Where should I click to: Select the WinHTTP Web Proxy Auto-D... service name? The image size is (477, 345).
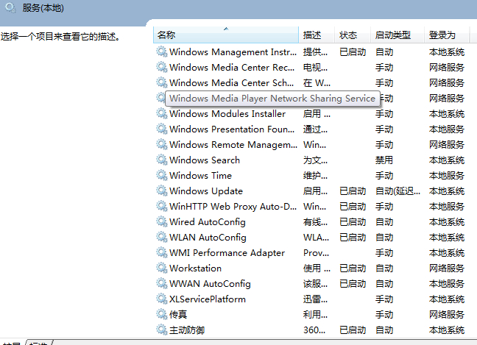(233, 207)
